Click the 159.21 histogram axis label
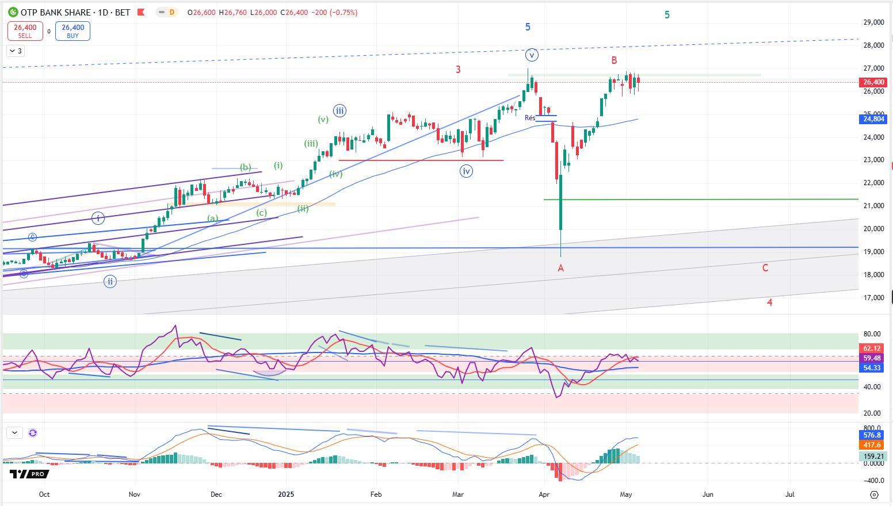This screenshot has width=893, height=506. (874, 457)
